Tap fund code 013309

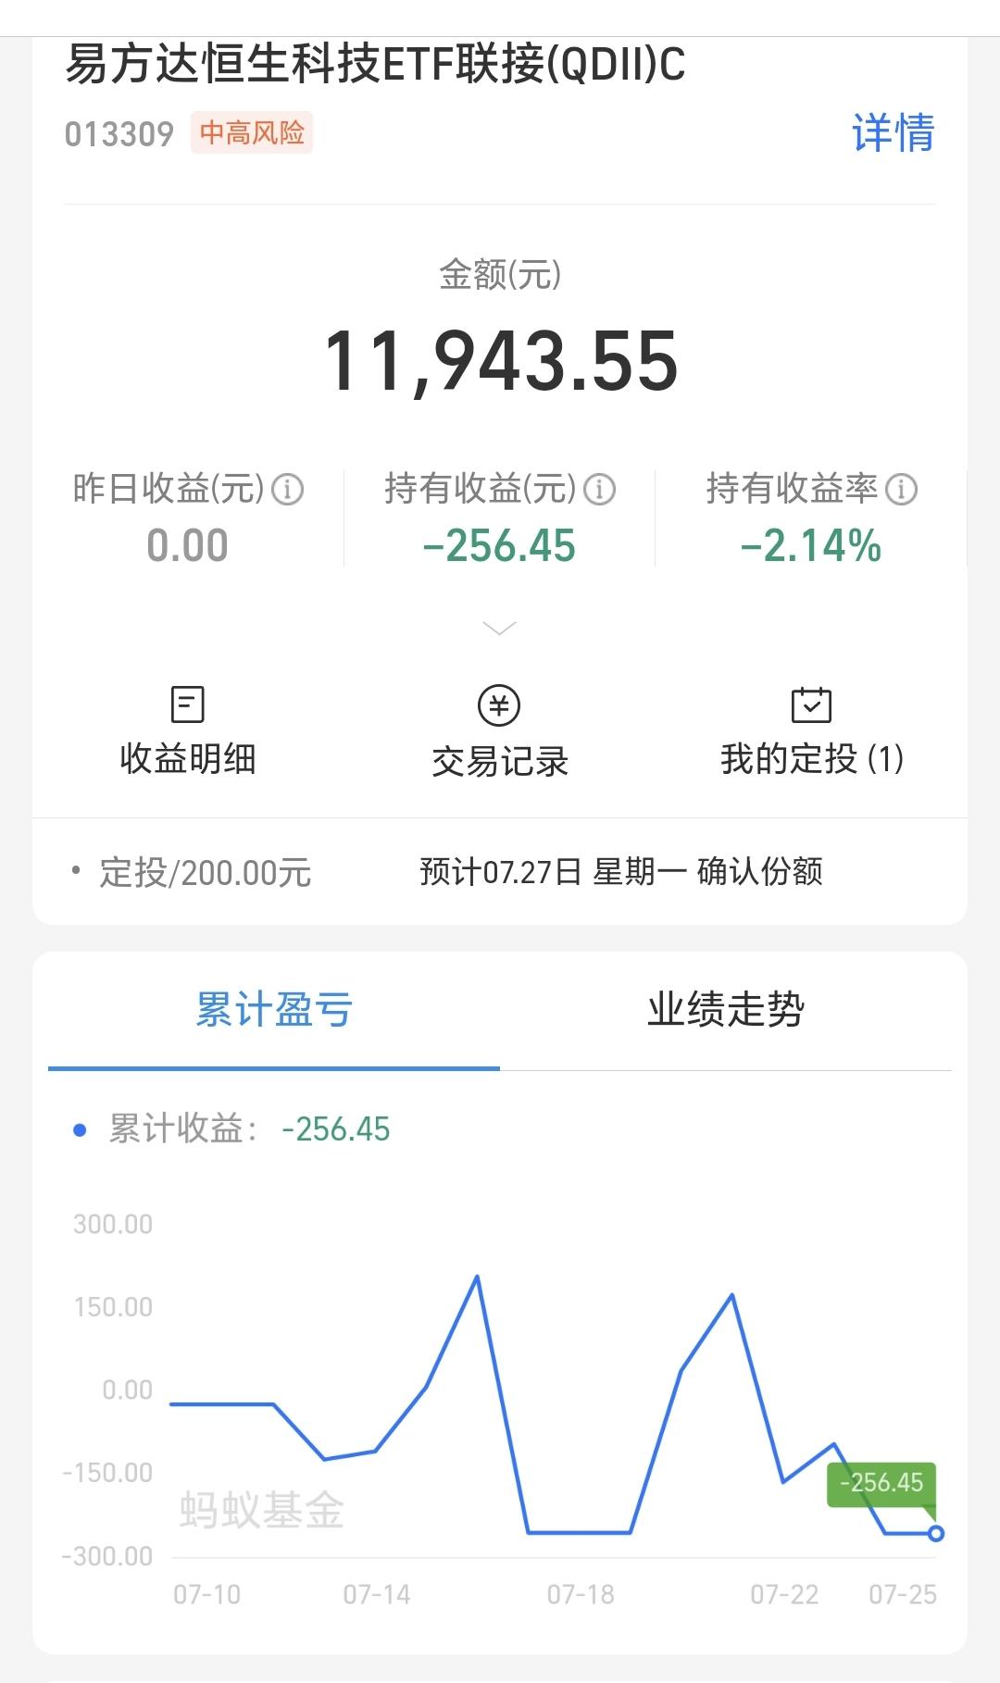[119, 134]
